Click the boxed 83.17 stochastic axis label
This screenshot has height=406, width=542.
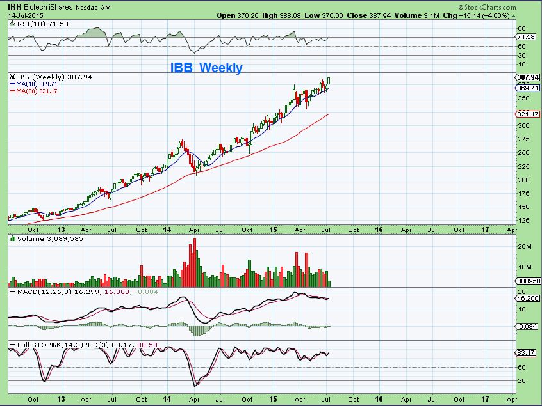point(526,352)
